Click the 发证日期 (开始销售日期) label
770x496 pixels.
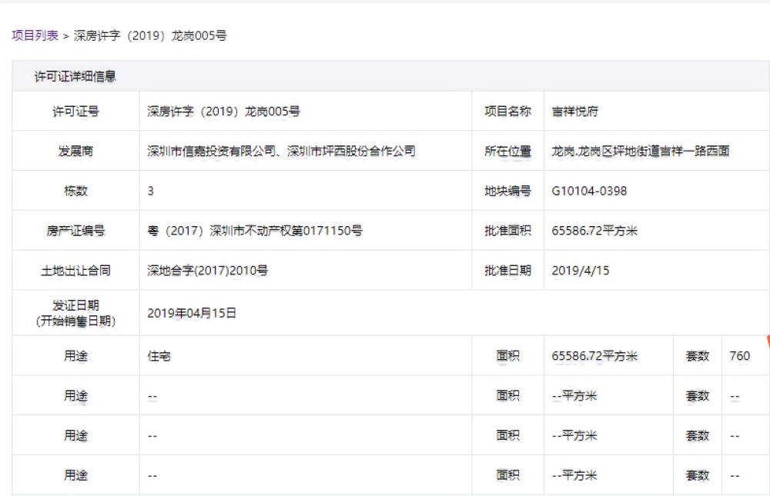75,313
